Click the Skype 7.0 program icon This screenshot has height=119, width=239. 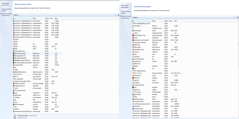pos(13,77)
